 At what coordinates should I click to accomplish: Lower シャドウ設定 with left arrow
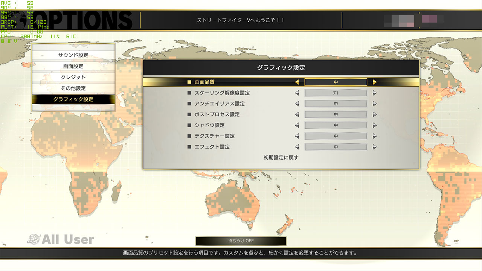click(297, 125)
